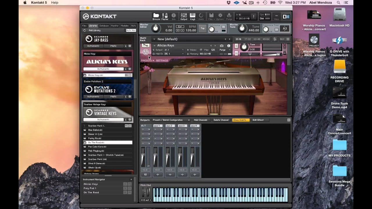Click the instrument info icon next to camera

(229, 46)
